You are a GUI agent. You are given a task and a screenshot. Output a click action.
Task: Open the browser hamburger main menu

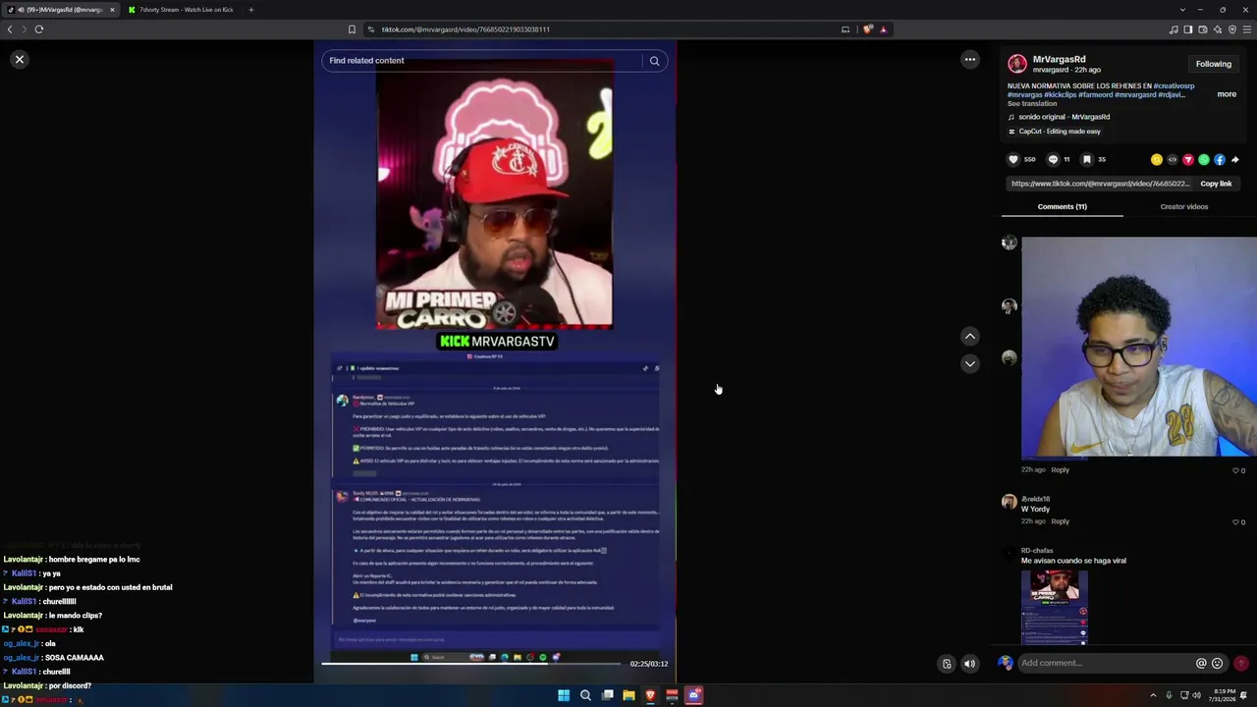click(x=1247, y=29)
